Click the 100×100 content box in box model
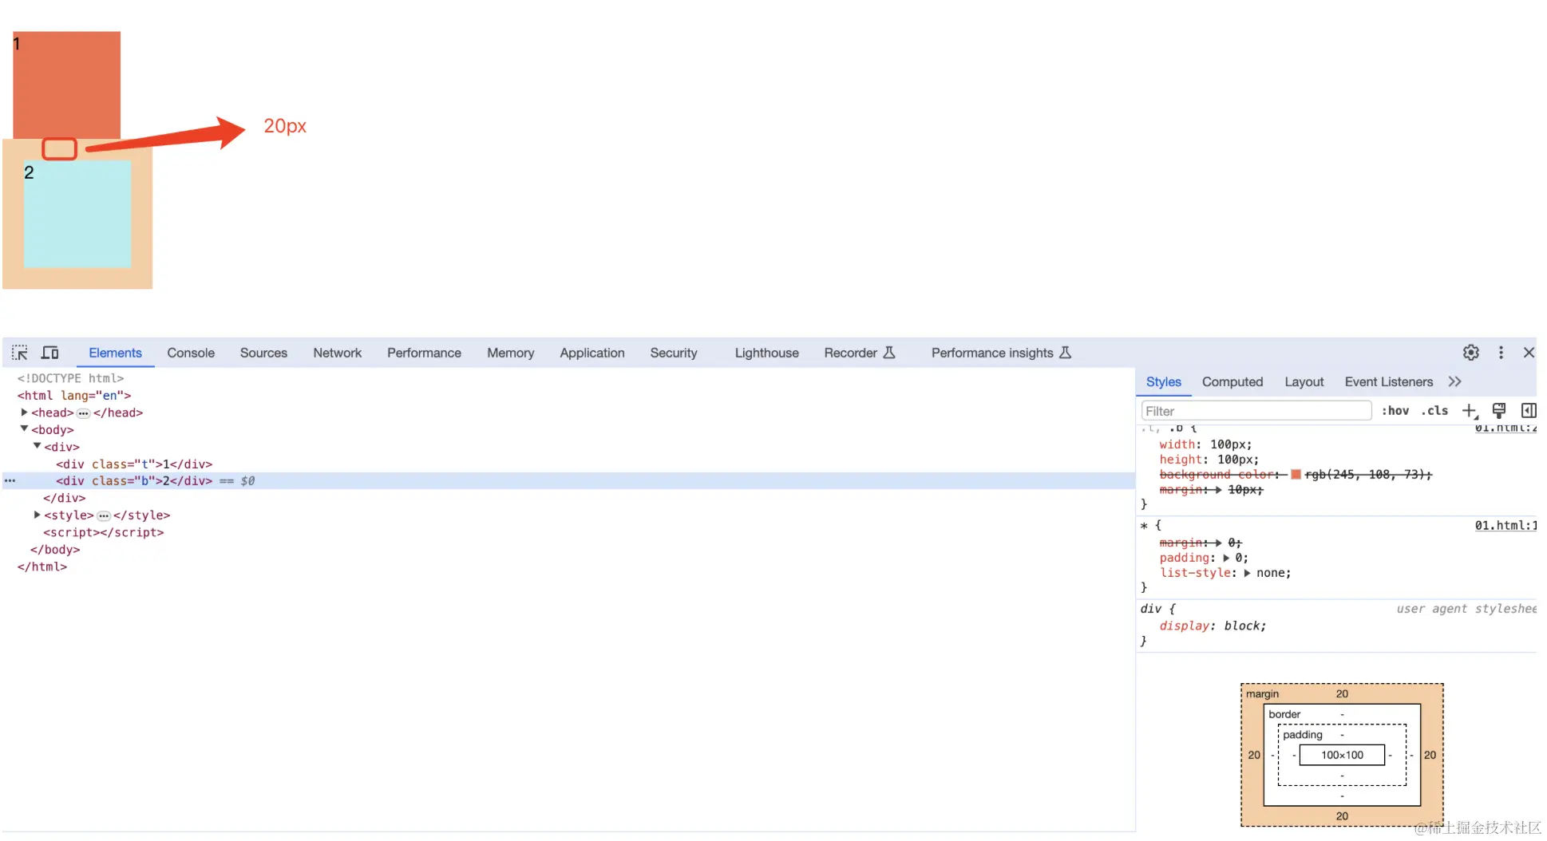 coord(1342,755)
